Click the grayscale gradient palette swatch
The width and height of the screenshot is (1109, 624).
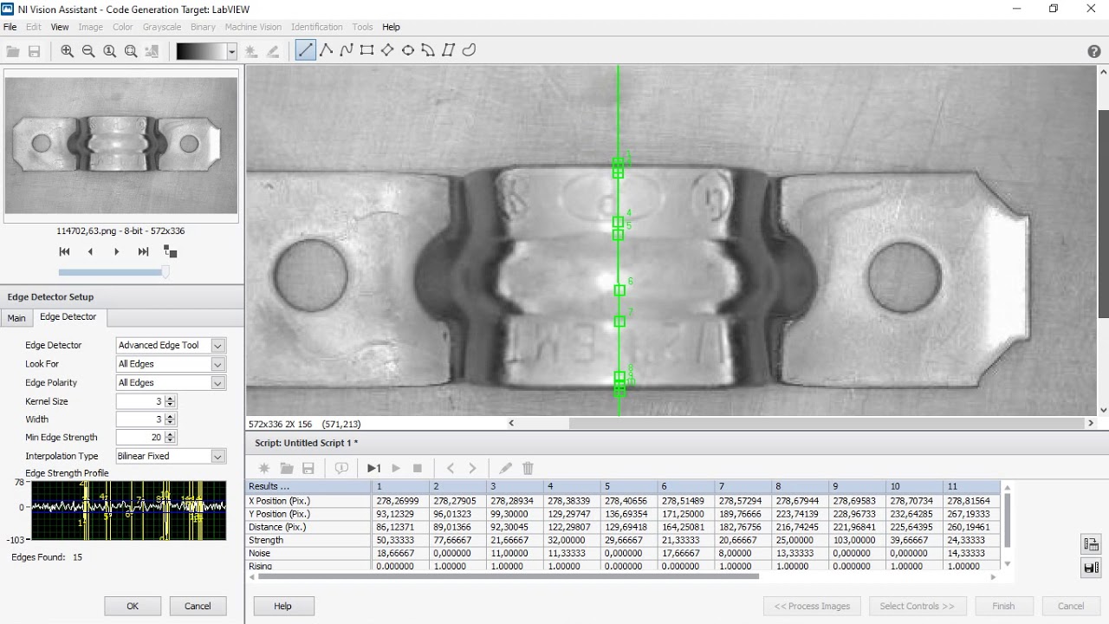pos(201,52)
